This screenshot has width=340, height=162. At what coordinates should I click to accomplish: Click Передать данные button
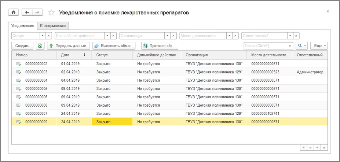(68, 46)
